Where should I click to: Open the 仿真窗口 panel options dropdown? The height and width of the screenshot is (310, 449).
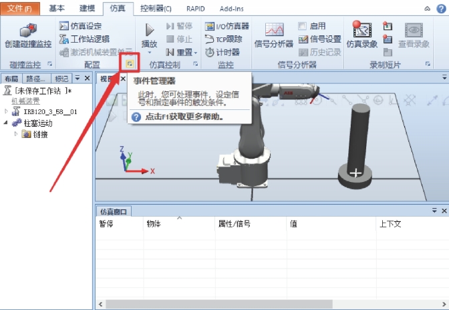(434, 211)
